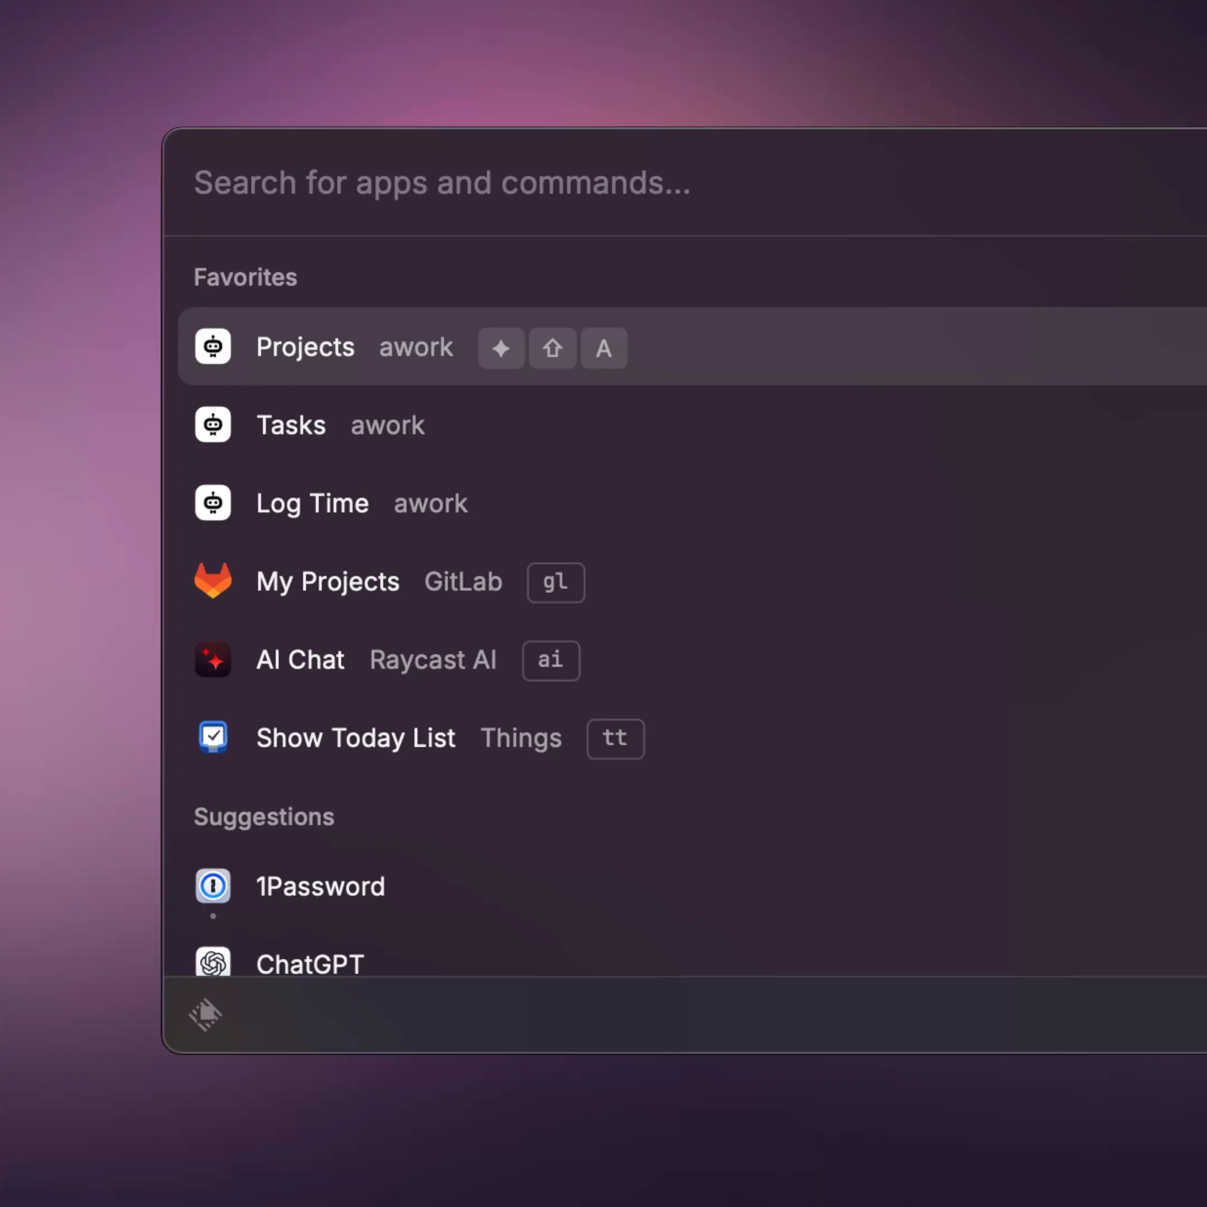The image size is (1207, 1207).
Task: Click the 1Password app icon
Action: click(212, 886)
